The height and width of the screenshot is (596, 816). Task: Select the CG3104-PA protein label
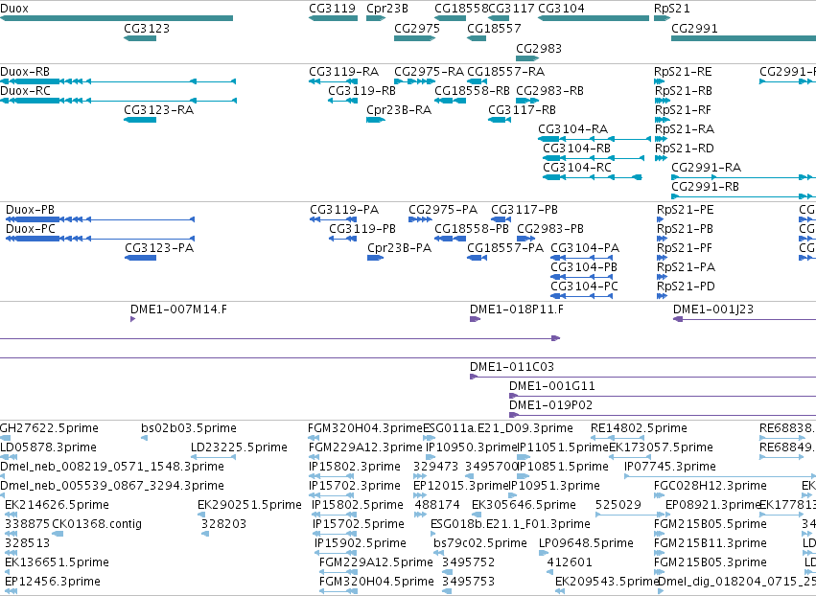tap(585, 248)
